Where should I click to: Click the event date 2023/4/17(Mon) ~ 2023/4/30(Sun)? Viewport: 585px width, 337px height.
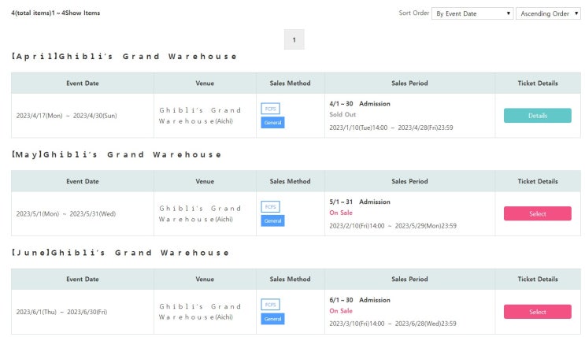pyautogui.click(x=66, y=116)
